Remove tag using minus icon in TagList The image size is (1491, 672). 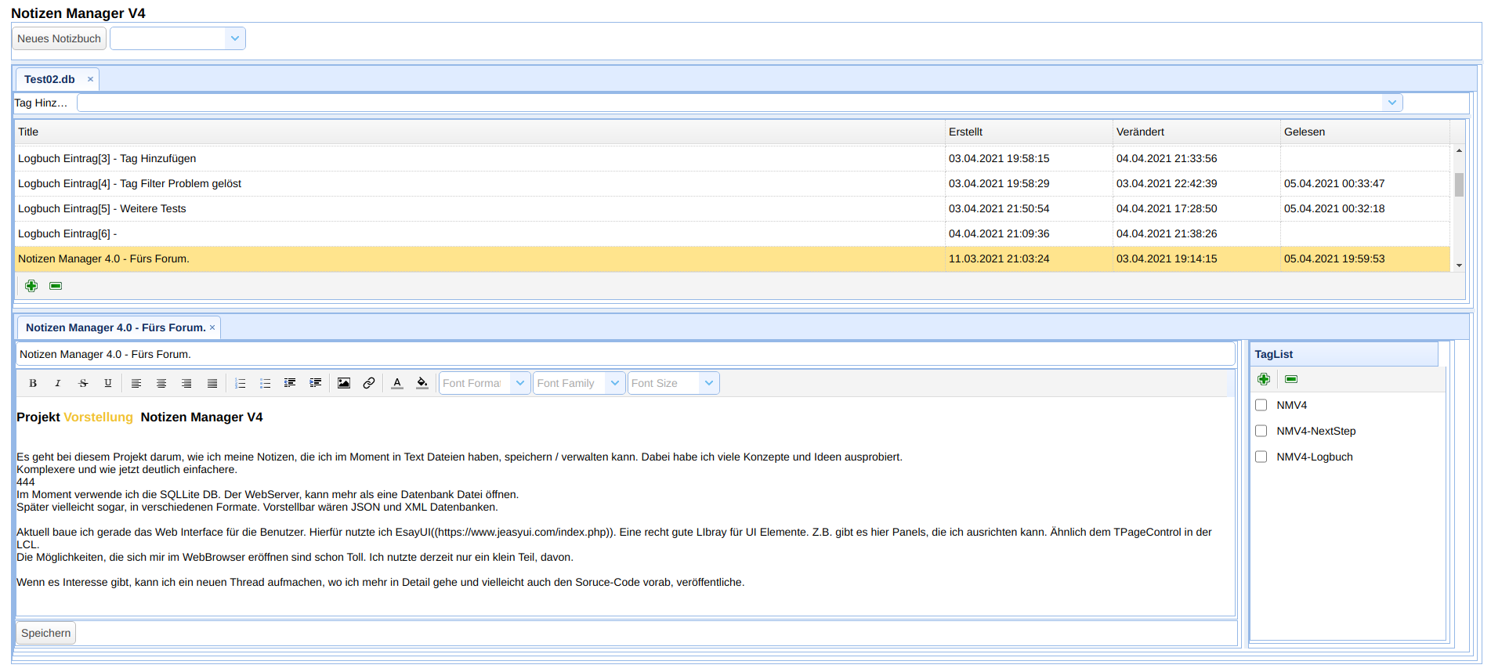[x=1291, y=379]
